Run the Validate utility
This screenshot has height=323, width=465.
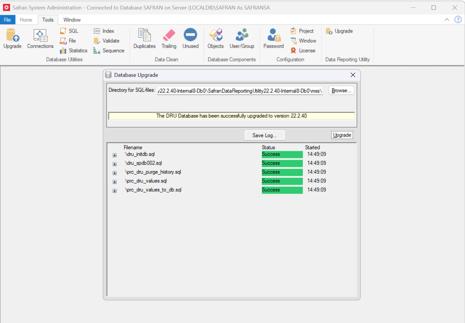[x=107, y=41]
